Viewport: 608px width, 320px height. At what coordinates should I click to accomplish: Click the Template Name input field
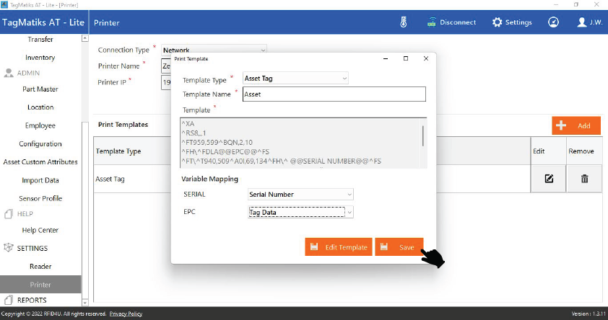tap(333, 94)
